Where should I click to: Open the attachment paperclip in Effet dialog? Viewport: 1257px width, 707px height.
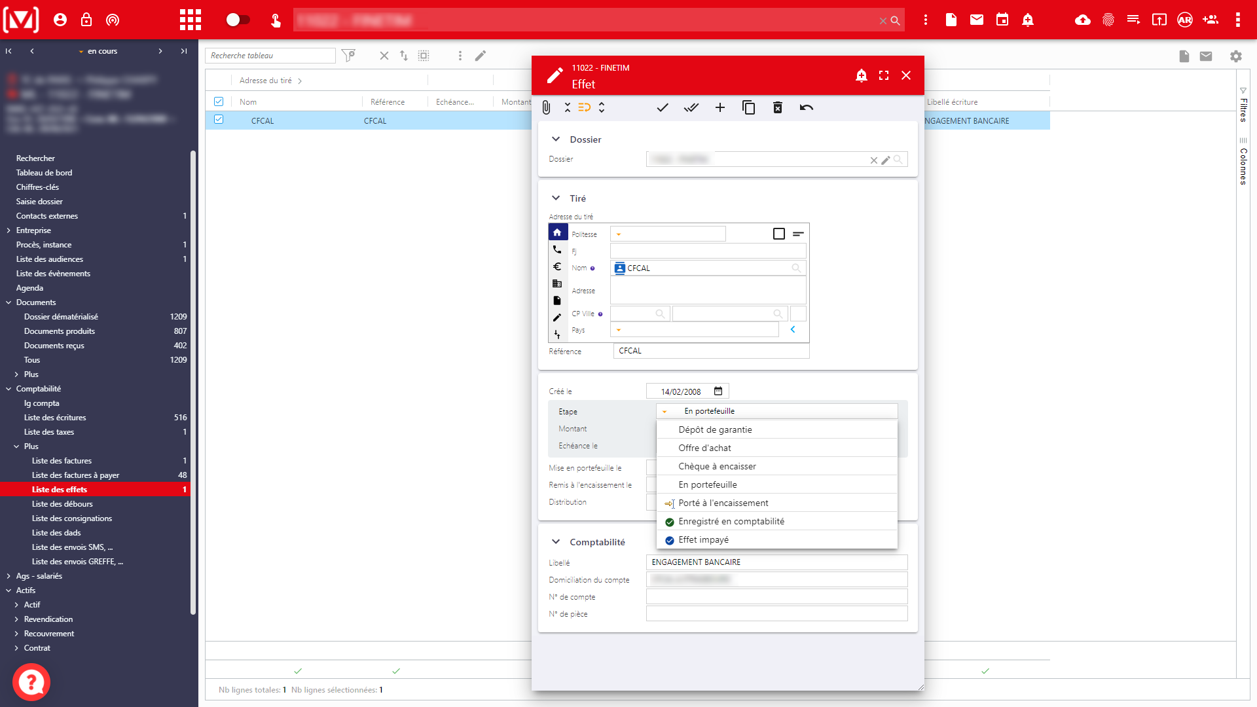point(546,107)
